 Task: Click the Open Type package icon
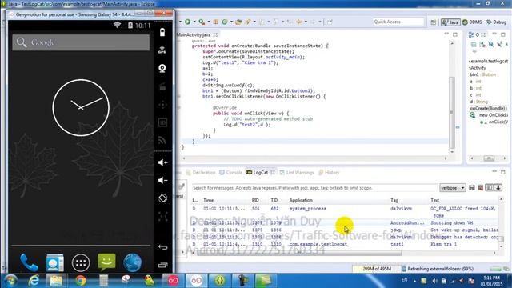[238, 22]
